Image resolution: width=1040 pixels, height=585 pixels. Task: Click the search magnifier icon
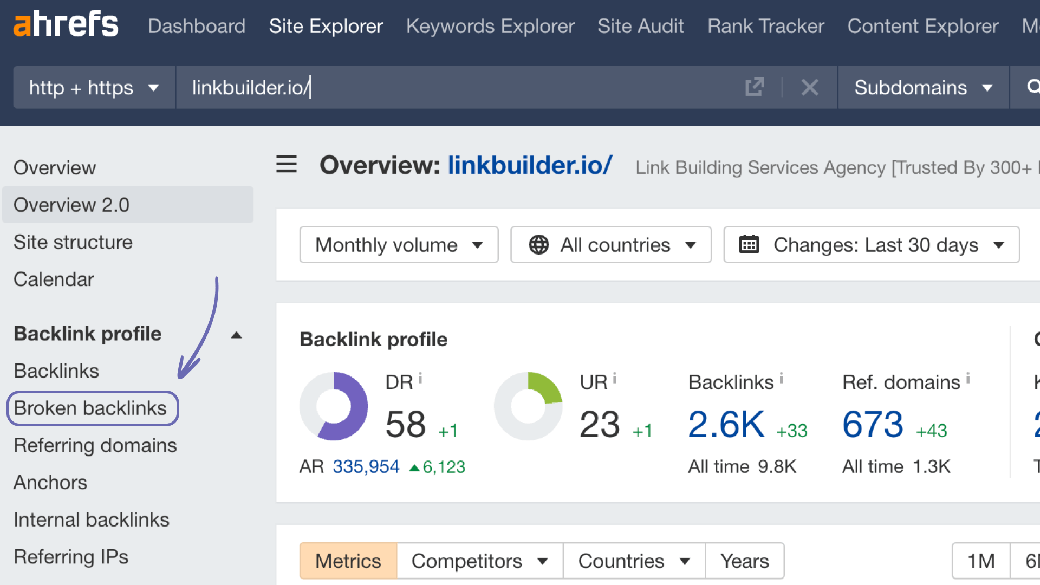1033,87
